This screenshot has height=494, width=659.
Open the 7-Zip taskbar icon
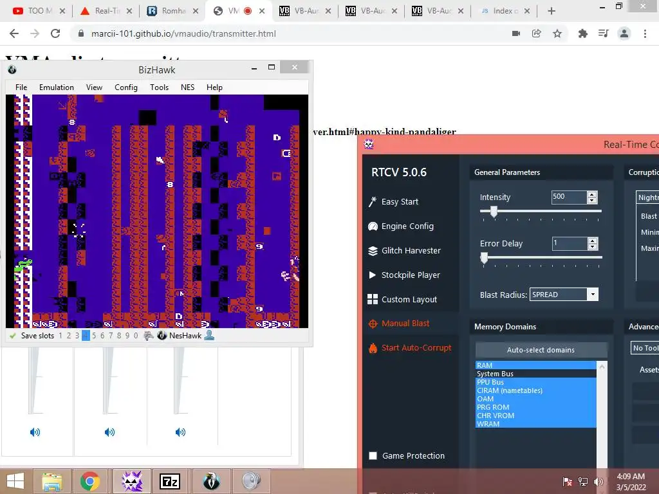click(x=169, y=481)
